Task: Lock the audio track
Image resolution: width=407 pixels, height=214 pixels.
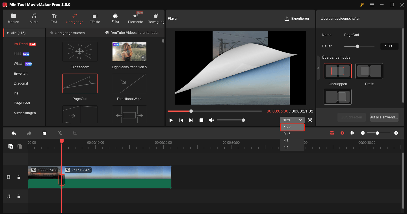Action: [x=19, y=196]
